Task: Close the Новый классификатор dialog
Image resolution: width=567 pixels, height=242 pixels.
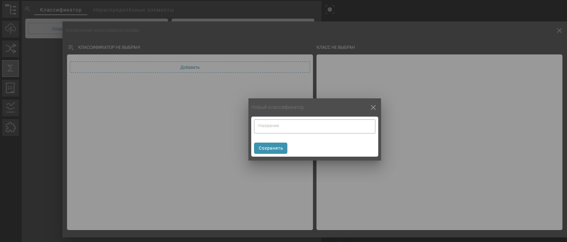Action: click(x=373, y=107)
